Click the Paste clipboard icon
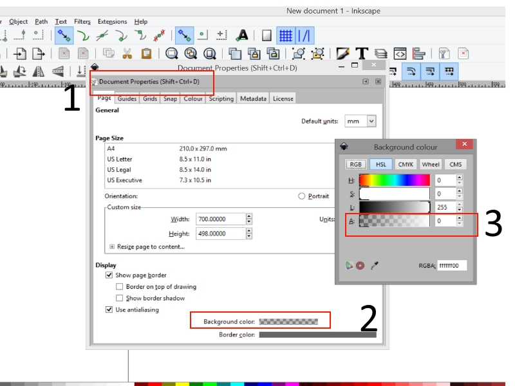 (x=146, y=53)
